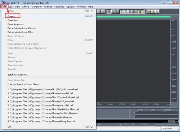Open recent file Vocode2.cel

pos(49,105)
